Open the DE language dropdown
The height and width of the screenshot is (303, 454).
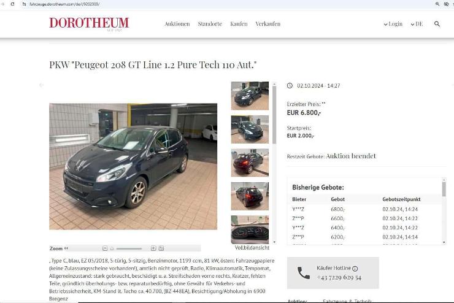tap(417, 24)
